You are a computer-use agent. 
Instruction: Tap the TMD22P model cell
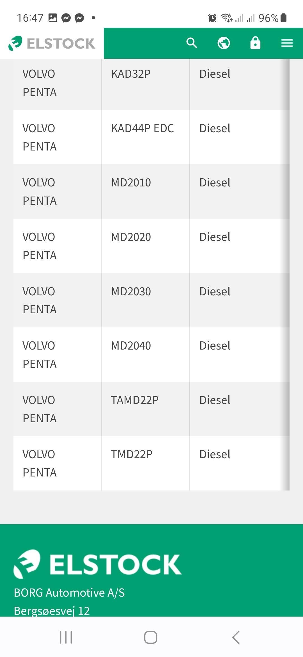[x=145, y=463]
